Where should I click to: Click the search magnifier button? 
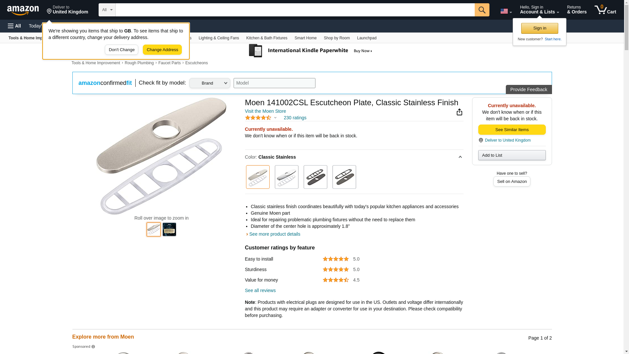click(x=482, y=10)
